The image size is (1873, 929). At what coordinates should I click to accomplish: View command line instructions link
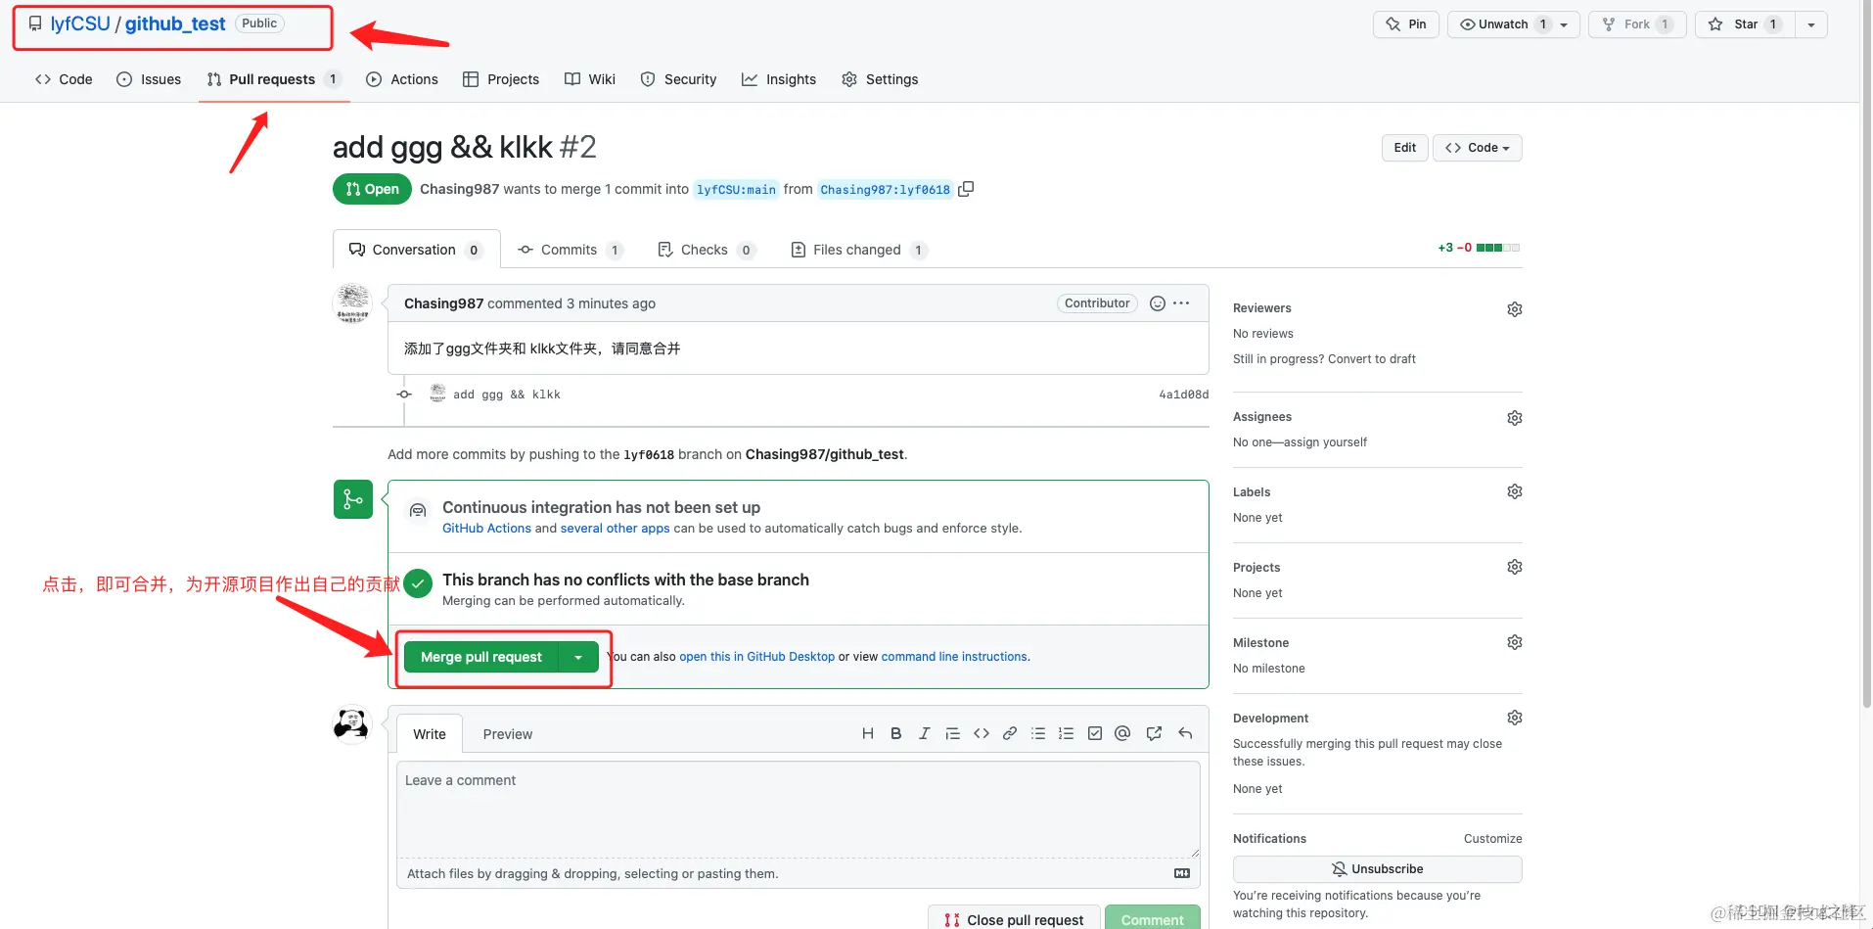[x=954, y=657]
